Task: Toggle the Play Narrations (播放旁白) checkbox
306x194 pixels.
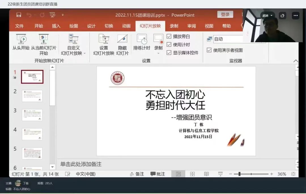Action: click(x=169, y=36)
